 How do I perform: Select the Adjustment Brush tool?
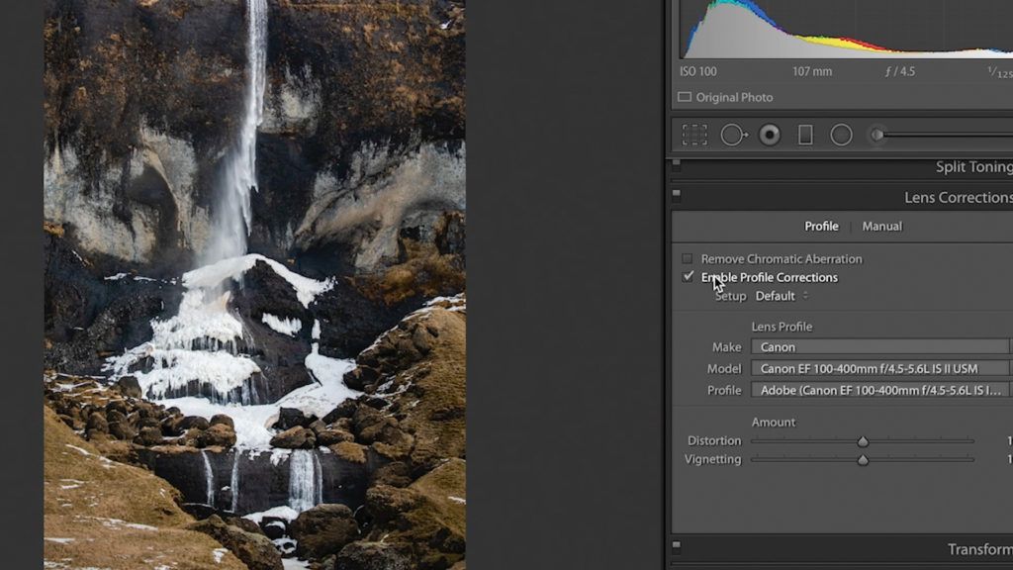877,134
